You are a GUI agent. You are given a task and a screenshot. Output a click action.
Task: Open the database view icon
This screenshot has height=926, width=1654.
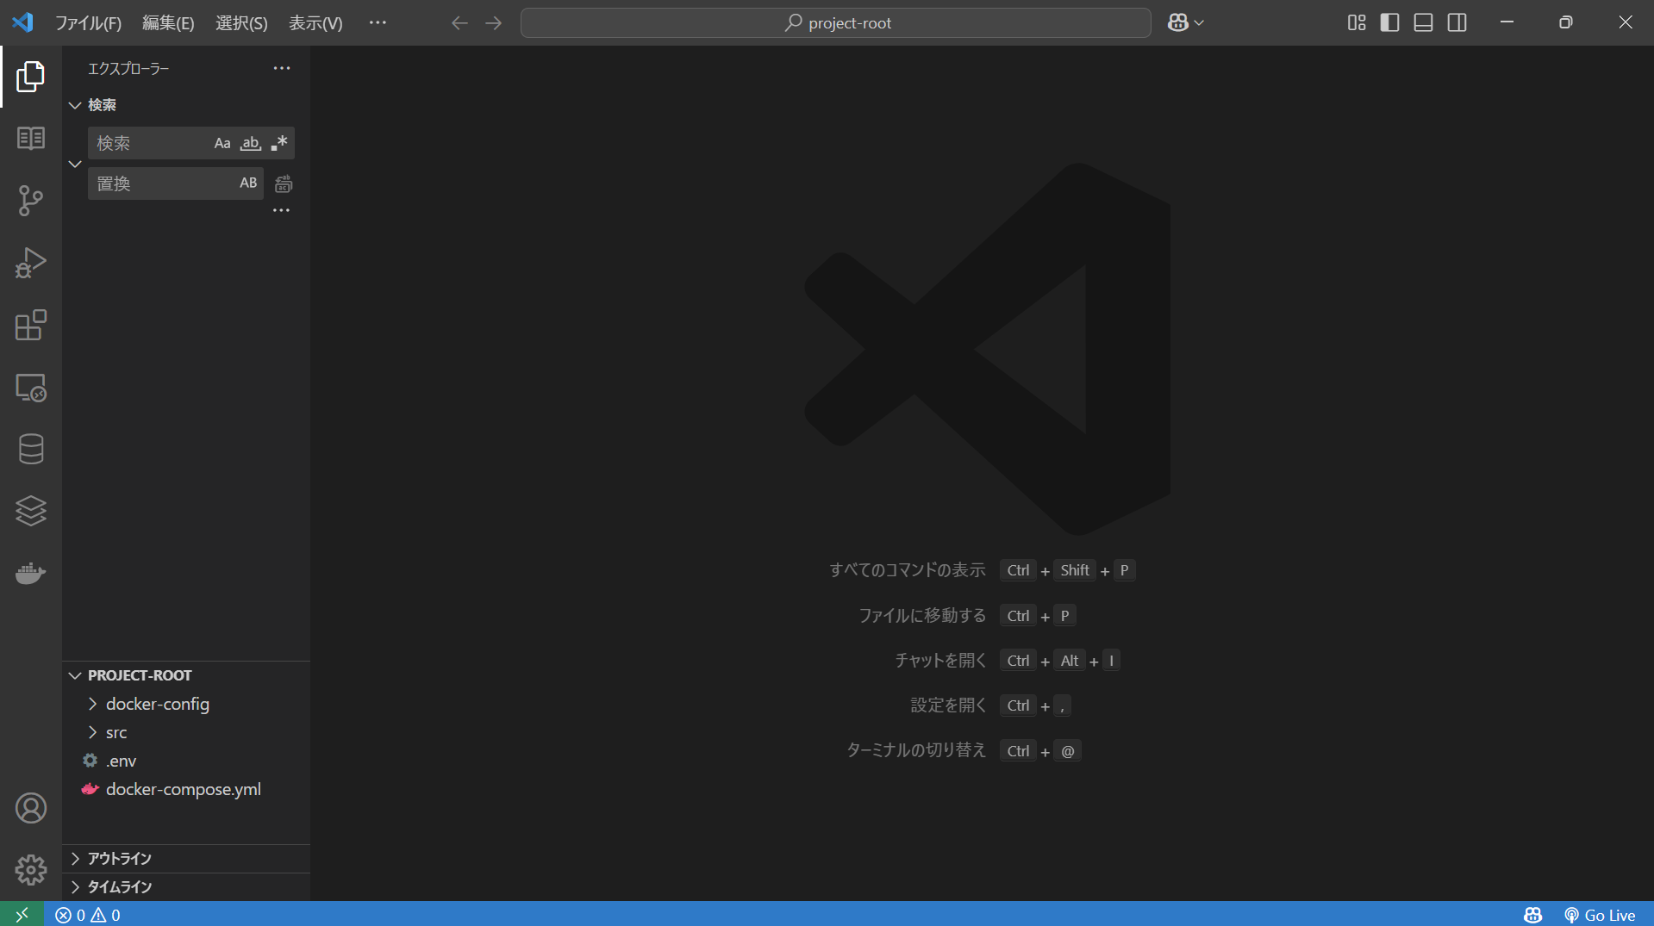click(31, 449)
